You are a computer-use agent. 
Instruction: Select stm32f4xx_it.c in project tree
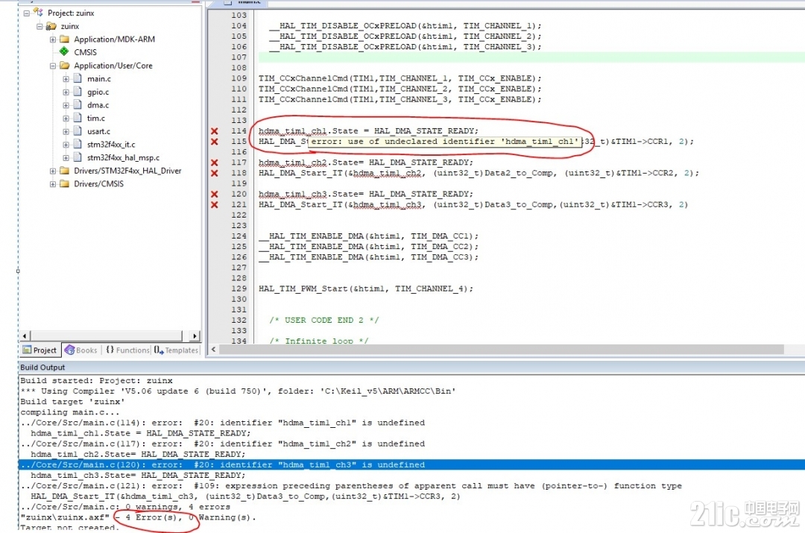(x=111, y=145)
